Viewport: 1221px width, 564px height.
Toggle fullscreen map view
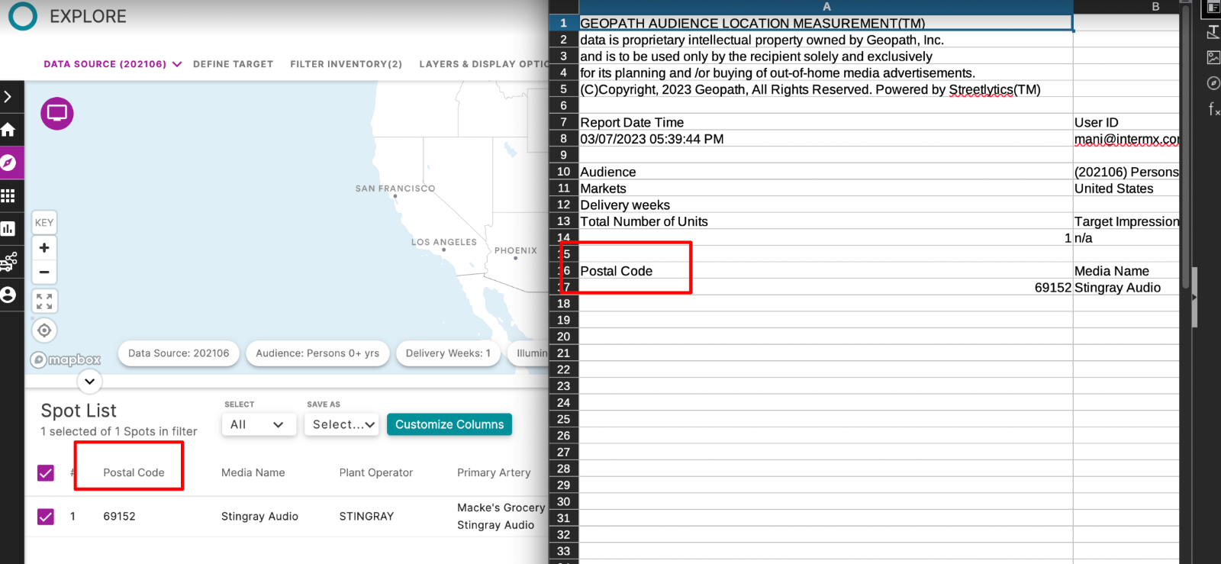[44, 301]
